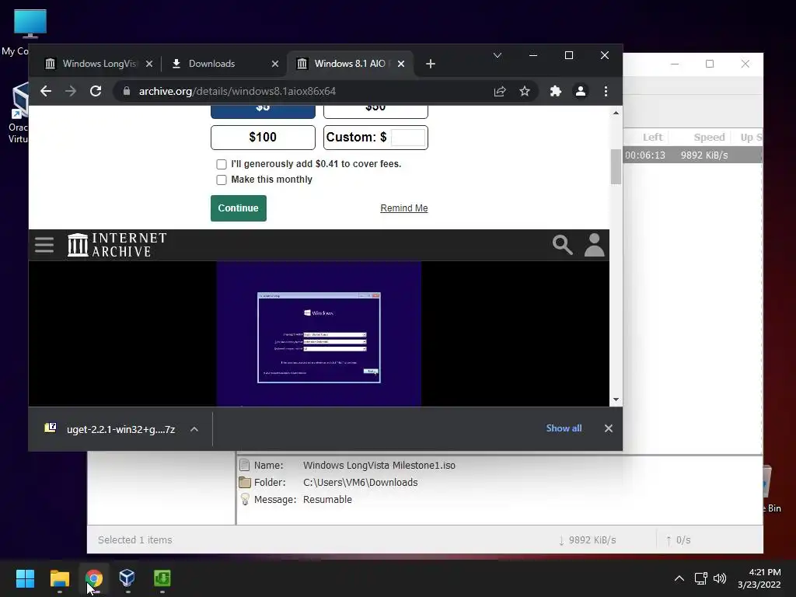Screen dimensions: 796x597
Task: Open the Internet Archive hamburger menu
Action: (44, 245)
